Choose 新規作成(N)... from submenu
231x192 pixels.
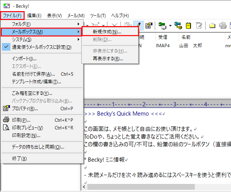pyautogui.click(x=110, y=31)
